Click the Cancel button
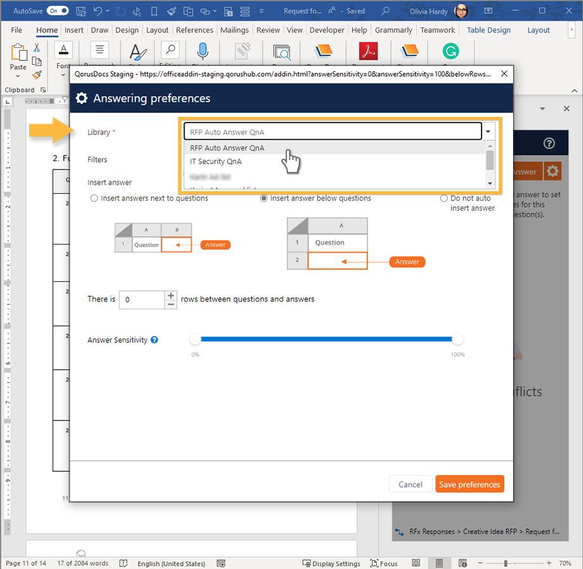The width and height of the screenshot is (583, 569). point(410,484)
